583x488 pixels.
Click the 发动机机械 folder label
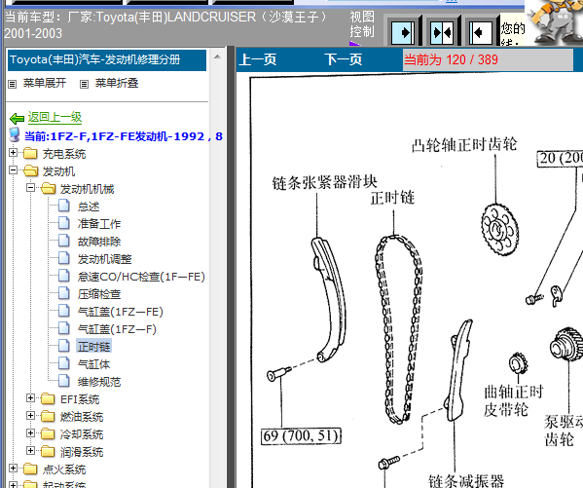(87, 189)
